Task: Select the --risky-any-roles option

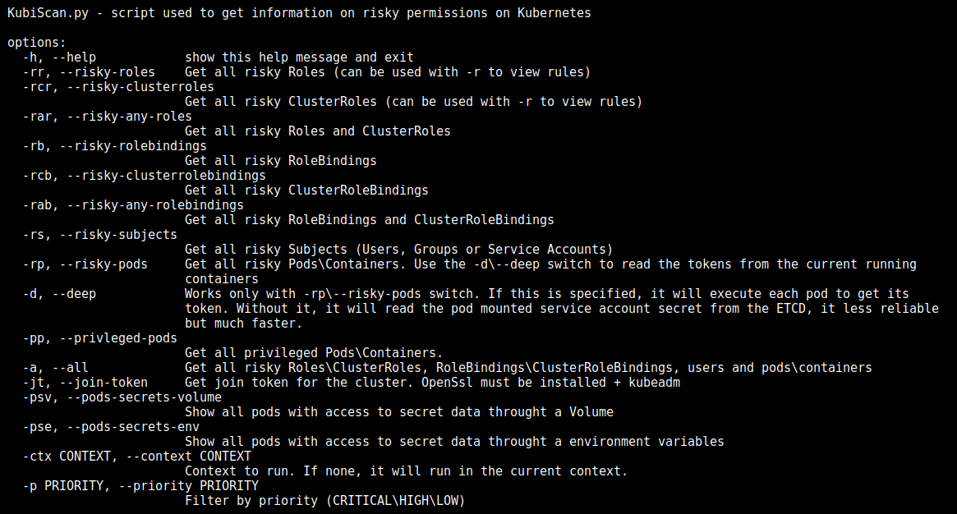Action: [x=130, y=117]
